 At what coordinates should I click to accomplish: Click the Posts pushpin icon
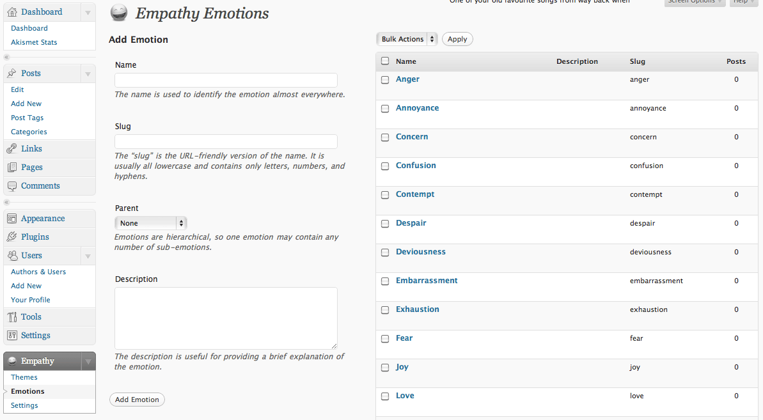click(12, 74)
